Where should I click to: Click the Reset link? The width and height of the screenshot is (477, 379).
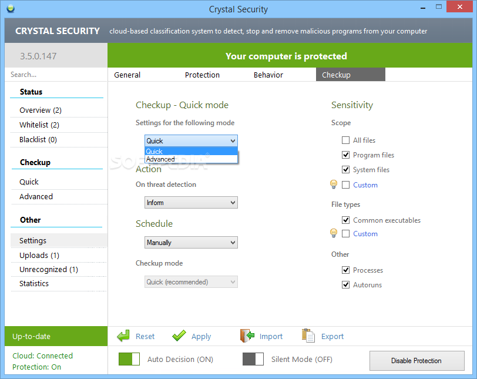click(145, 337)
